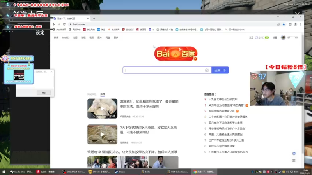Open the Windows Start button
Viewport: 312px width, 175px height.
click(x=4, y=172)
